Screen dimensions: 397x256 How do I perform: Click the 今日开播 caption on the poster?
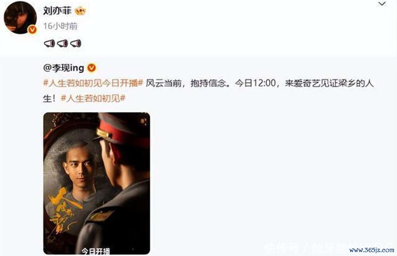(96, 251)
